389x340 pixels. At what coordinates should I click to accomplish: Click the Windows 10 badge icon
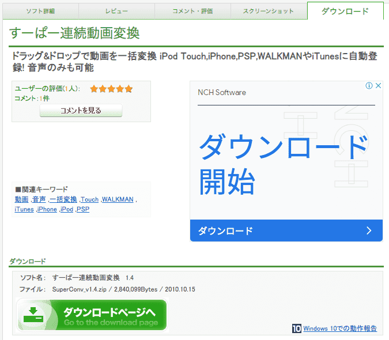(x=297, y=328)
